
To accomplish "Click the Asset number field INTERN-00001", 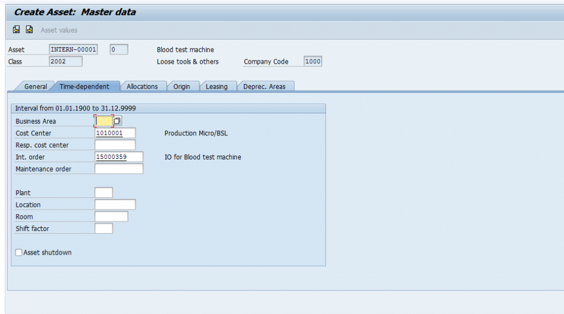I will pyautogui.click(x=73, y=49).
